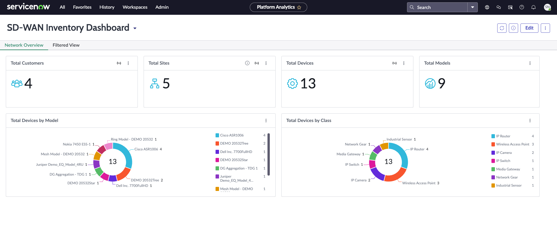This screenshot has width=557, height=246.
Task: Click the IP Router legend entry
Action: [513, 136]
